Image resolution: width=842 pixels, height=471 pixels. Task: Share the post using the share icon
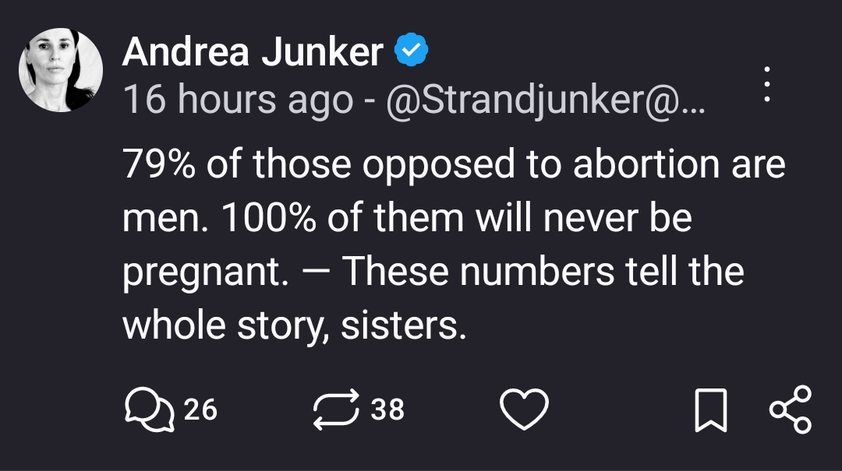pos(790,409)
